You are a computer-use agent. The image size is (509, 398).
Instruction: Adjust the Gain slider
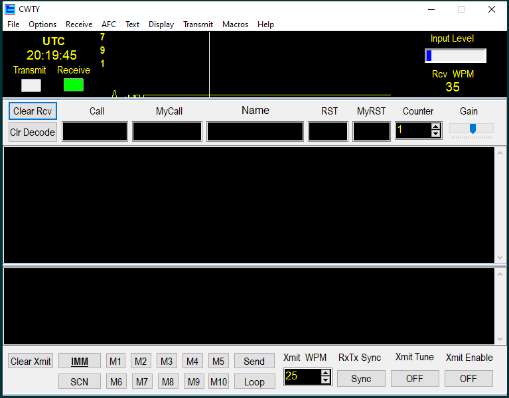[x=472, y=128]
